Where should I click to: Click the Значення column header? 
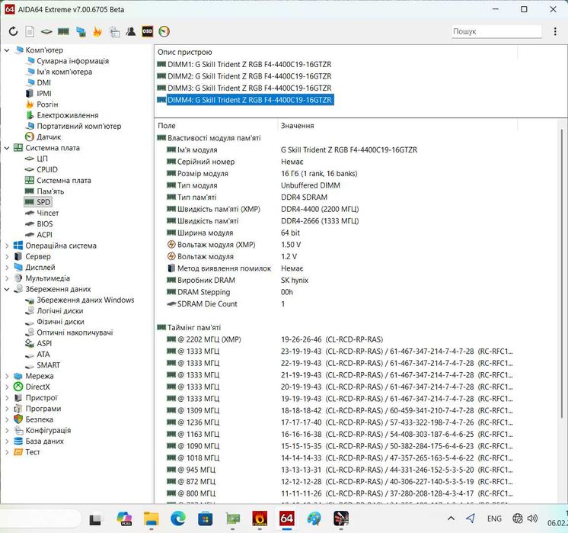pyautogui.click(x=297, y=126)
